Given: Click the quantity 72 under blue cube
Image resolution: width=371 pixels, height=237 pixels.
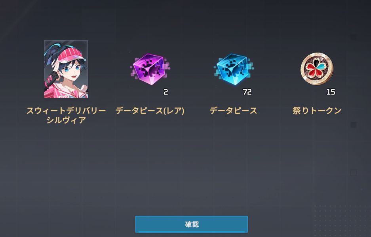Looking at the screenshot, I should coord(247,92).
